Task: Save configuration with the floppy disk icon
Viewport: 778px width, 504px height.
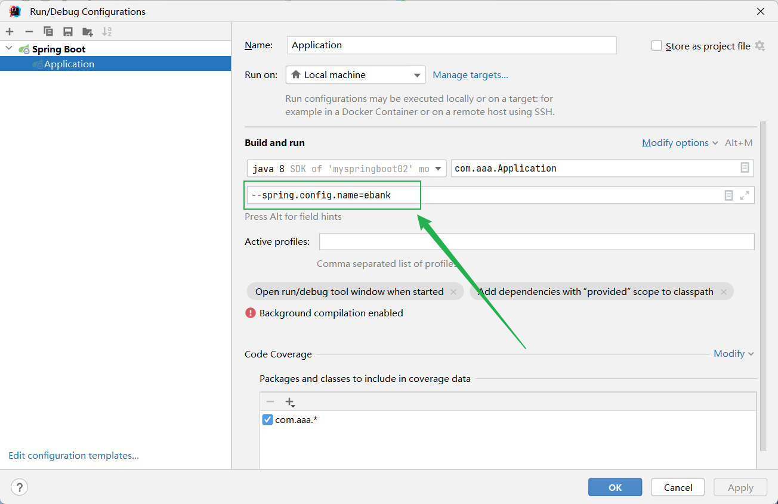Action: pos(68,32)
